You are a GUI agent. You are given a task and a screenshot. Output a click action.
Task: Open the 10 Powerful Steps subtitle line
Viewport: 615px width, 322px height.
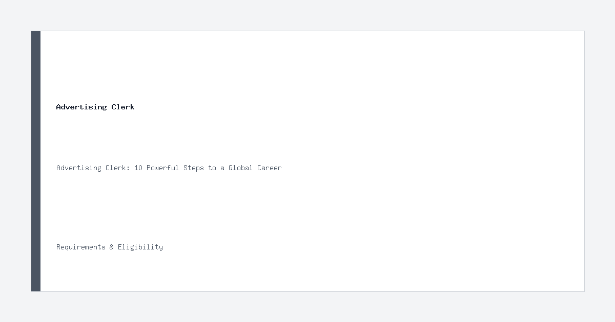[x=169, y=168]
